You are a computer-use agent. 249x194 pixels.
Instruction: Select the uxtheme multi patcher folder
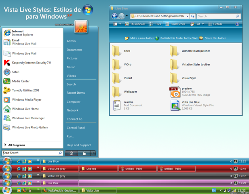(190, 51)
